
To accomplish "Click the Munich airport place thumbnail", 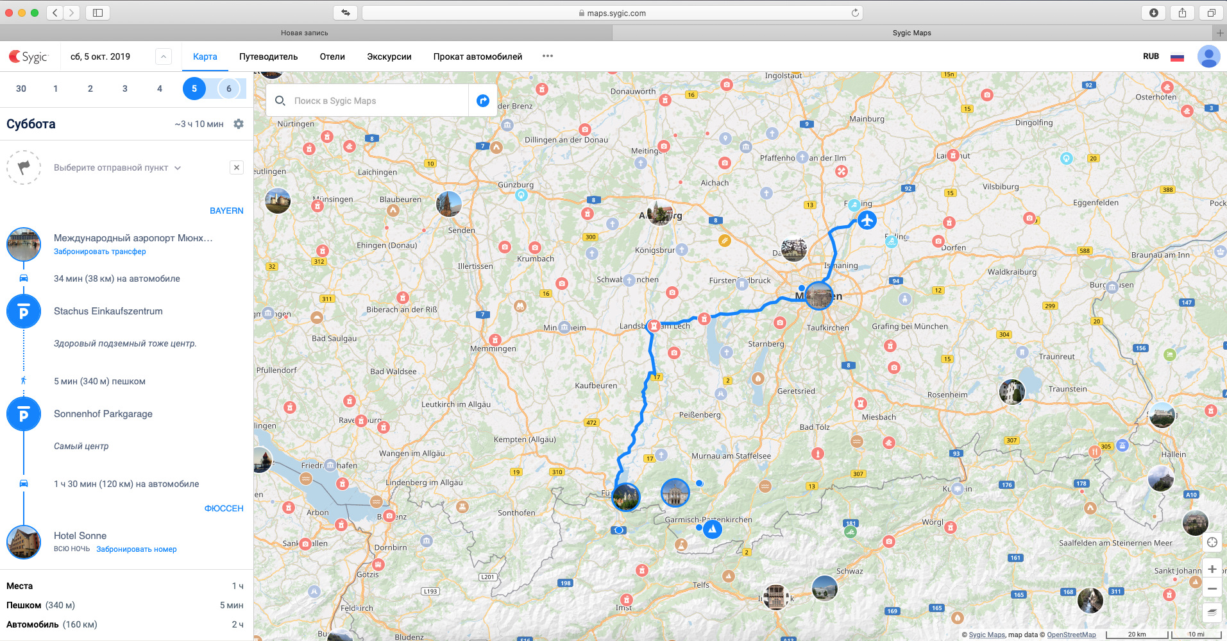I will [24, 244].
